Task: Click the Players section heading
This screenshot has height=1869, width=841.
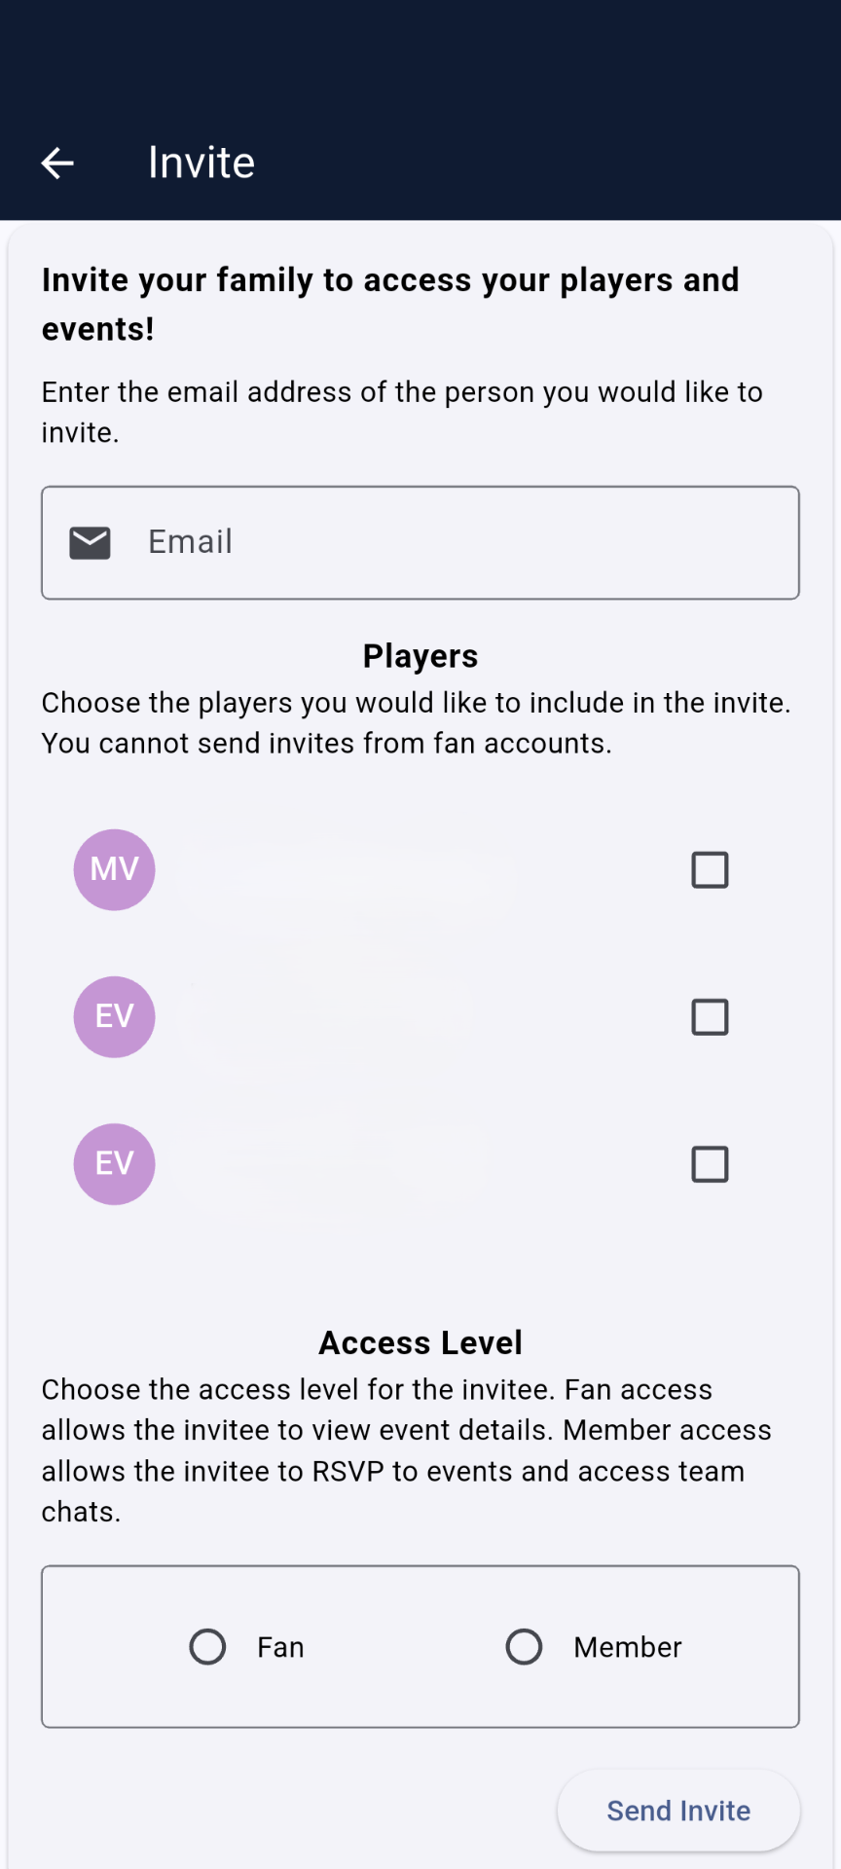Action: (420, 656)
